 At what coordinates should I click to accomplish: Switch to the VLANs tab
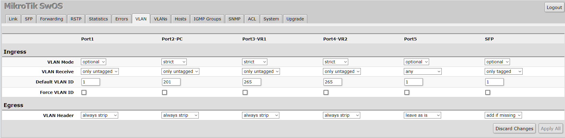click(161, 19)
